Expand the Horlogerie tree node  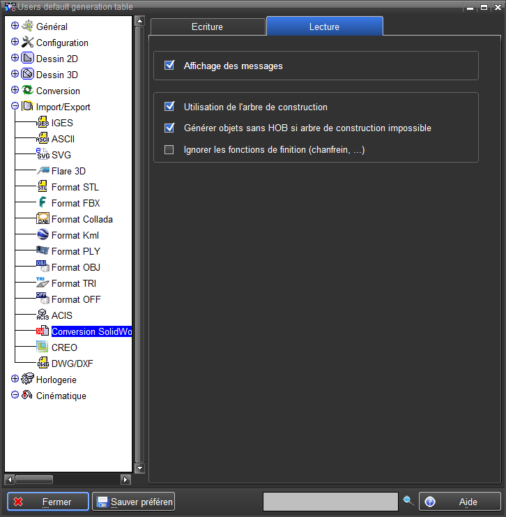click(x=15, y=380)
